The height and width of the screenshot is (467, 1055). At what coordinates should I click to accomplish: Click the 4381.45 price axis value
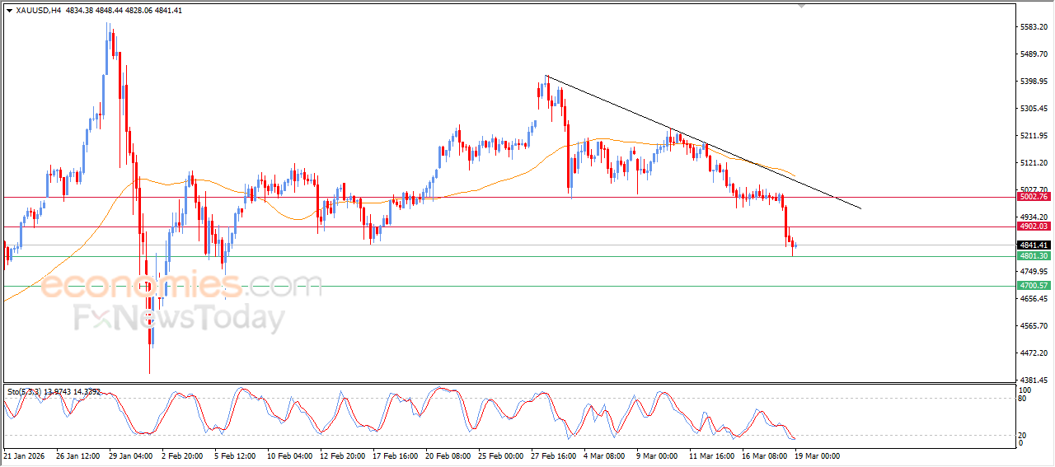tap(1033, 381)
